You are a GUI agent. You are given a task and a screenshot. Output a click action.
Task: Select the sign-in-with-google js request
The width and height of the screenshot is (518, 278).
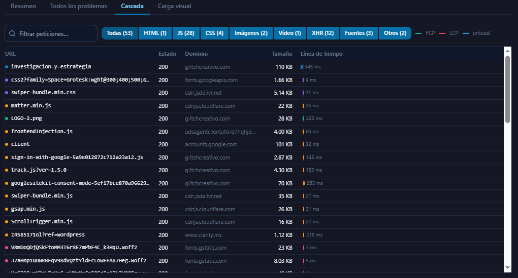tap(254, 157)
